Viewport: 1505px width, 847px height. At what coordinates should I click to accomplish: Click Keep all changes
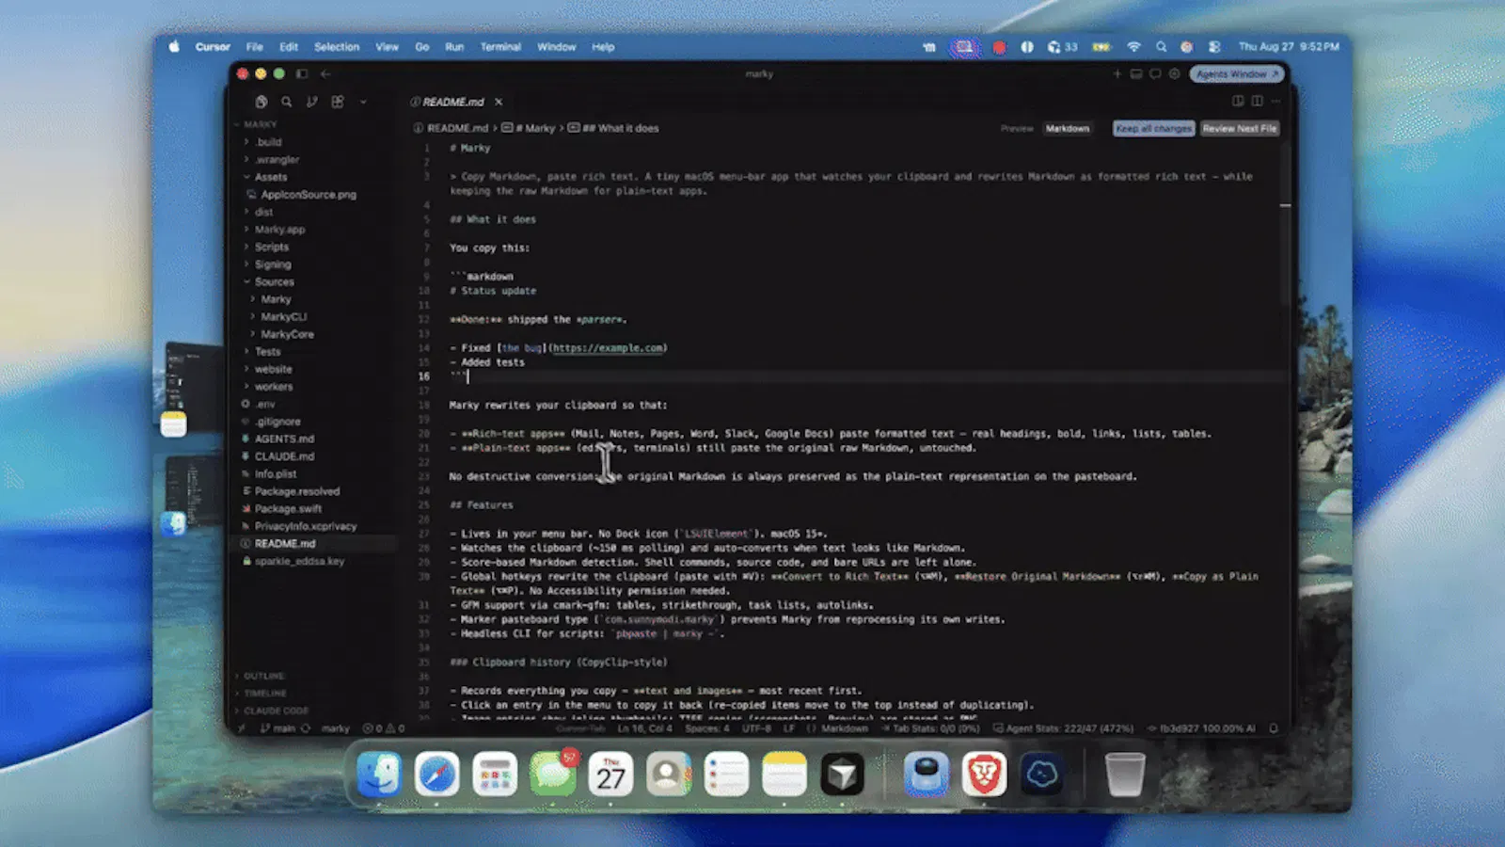click(1154, 128)
